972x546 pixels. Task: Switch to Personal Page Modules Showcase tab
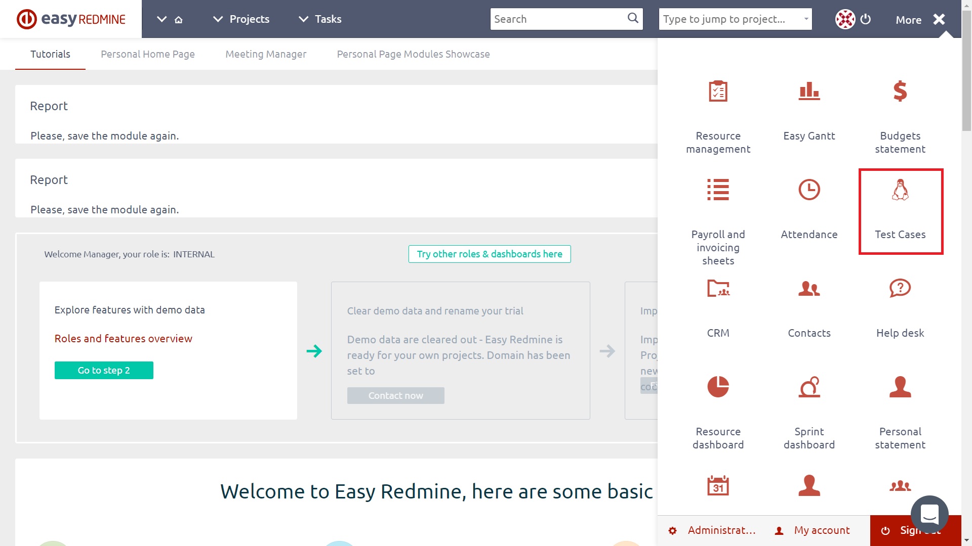click(413, 54)
